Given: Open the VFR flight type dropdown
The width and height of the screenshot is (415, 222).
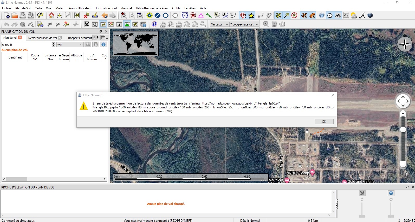Looking at the screenshot, I should 70,45.
